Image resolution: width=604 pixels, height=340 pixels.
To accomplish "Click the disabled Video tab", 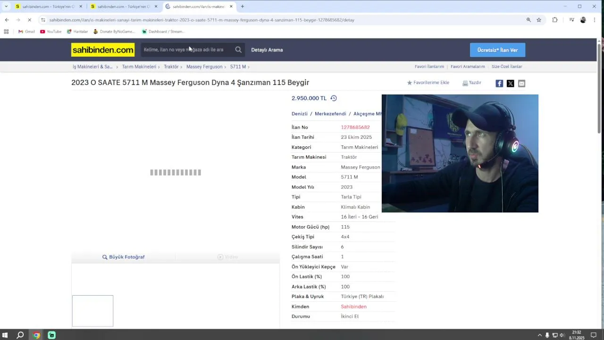I will pos(227,257).
